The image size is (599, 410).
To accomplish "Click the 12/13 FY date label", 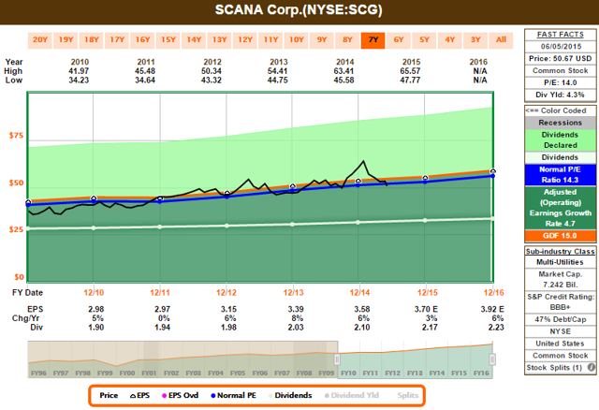I will [x=293, y=293].
